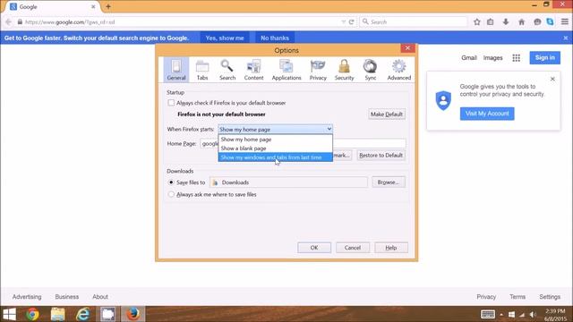
Task: Open the Sync options panel
Action: [370, 70]
